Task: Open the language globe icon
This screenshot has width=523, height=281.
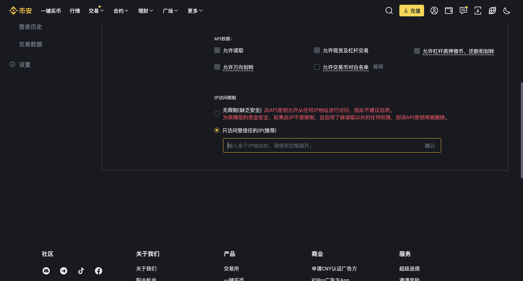Action: coord(492,11)
